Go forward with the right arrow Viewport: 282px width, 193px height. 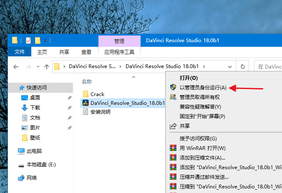[x=28, y=67]
